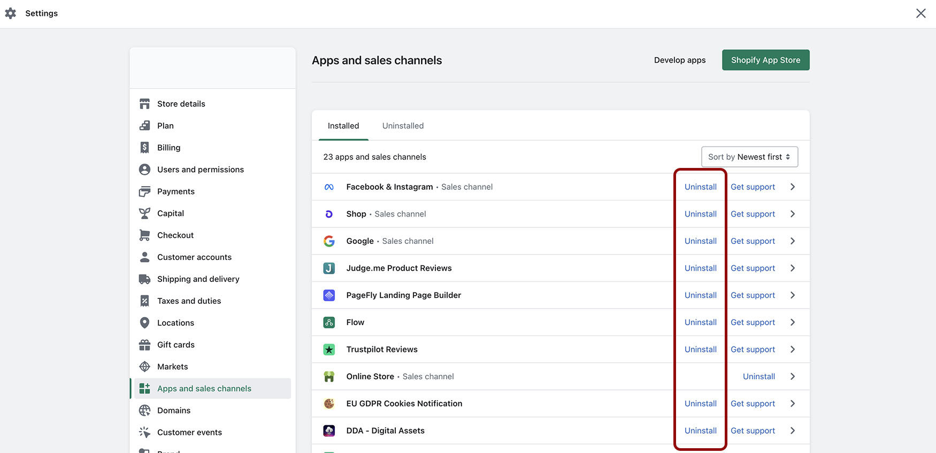Click the PageFly app icon
The image size is (936, 453).
click(329, 295)
